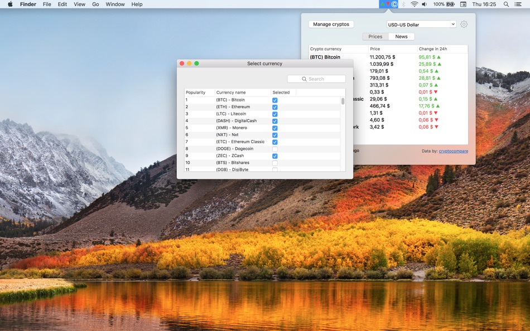Select the (DOGE) - Dogecoin list row
This screenshot has height=331, width=530.
(262, 149)
